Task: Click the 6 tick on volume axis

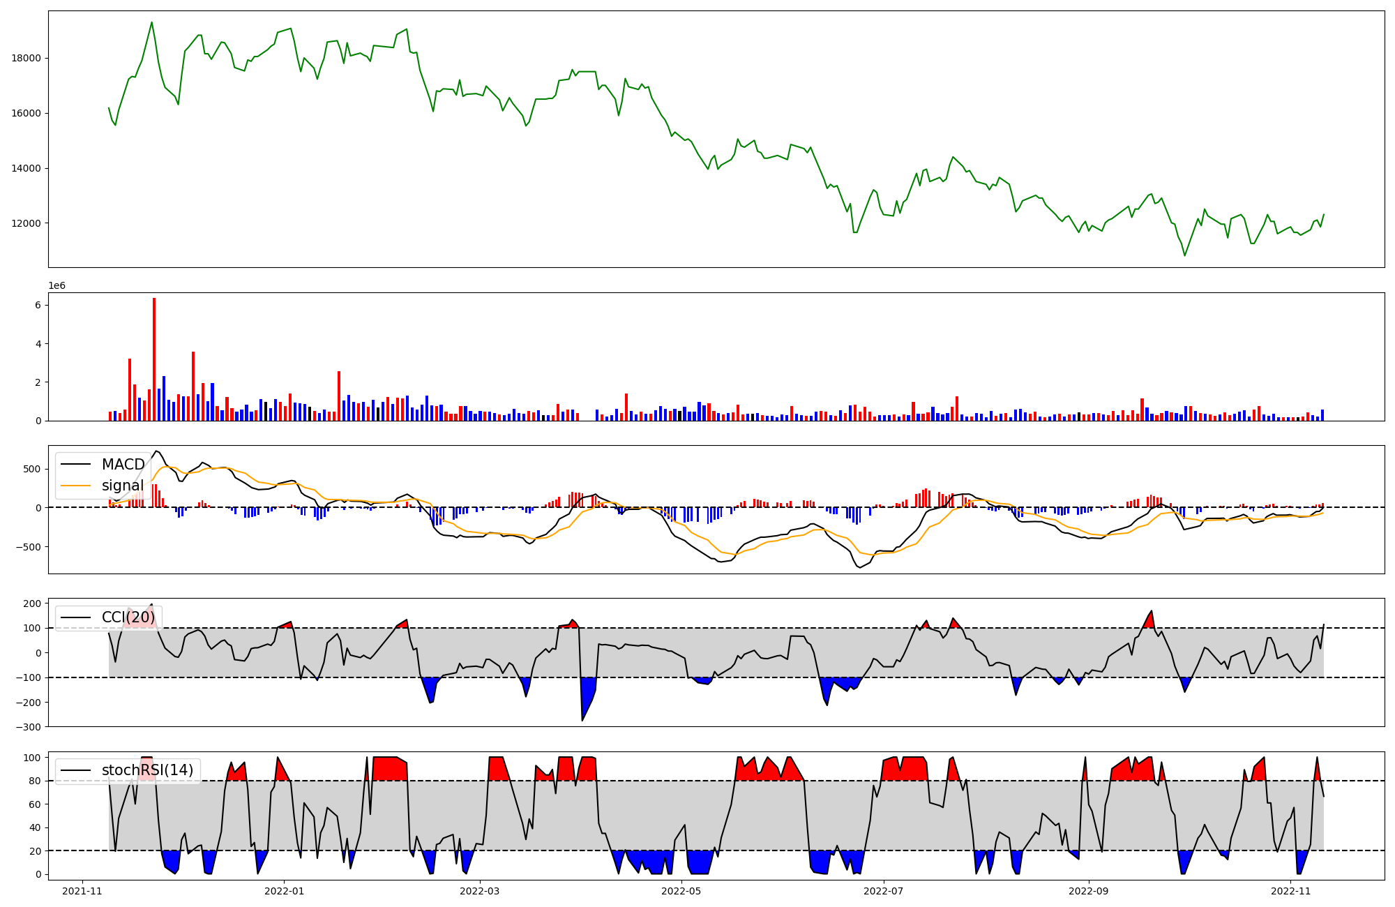Action: click(38, 305)
